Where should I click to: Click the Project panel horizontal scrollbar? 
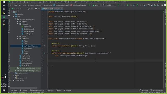click(24, 88)
